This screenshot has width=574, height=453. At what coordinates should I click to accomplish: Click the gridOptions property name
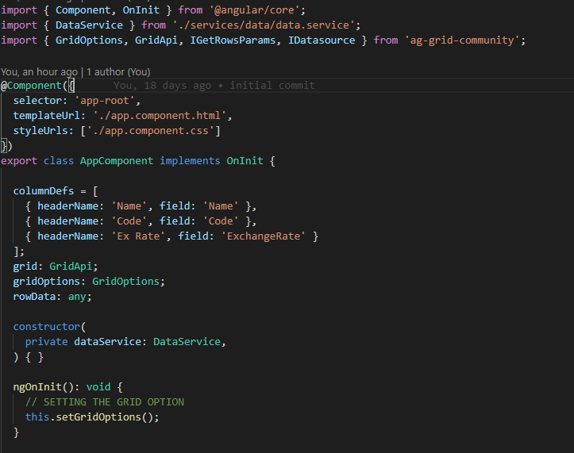pyautogui.click(x=47, y=282)
